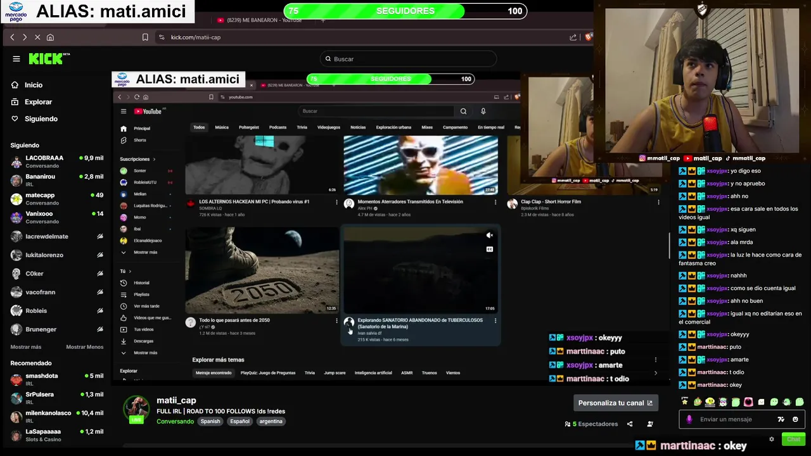Open the Kick hamburger menu
The image size is (811, 456).
click(16, 59)
